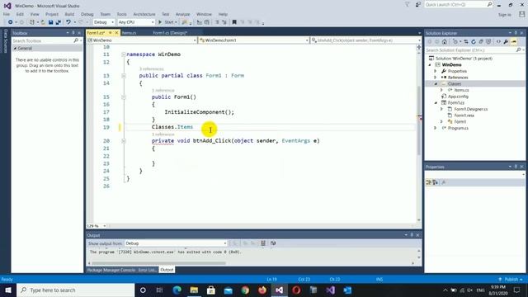Expand Program.cs node in Solution Explorer
528x297 pixels.
(436, 128)
